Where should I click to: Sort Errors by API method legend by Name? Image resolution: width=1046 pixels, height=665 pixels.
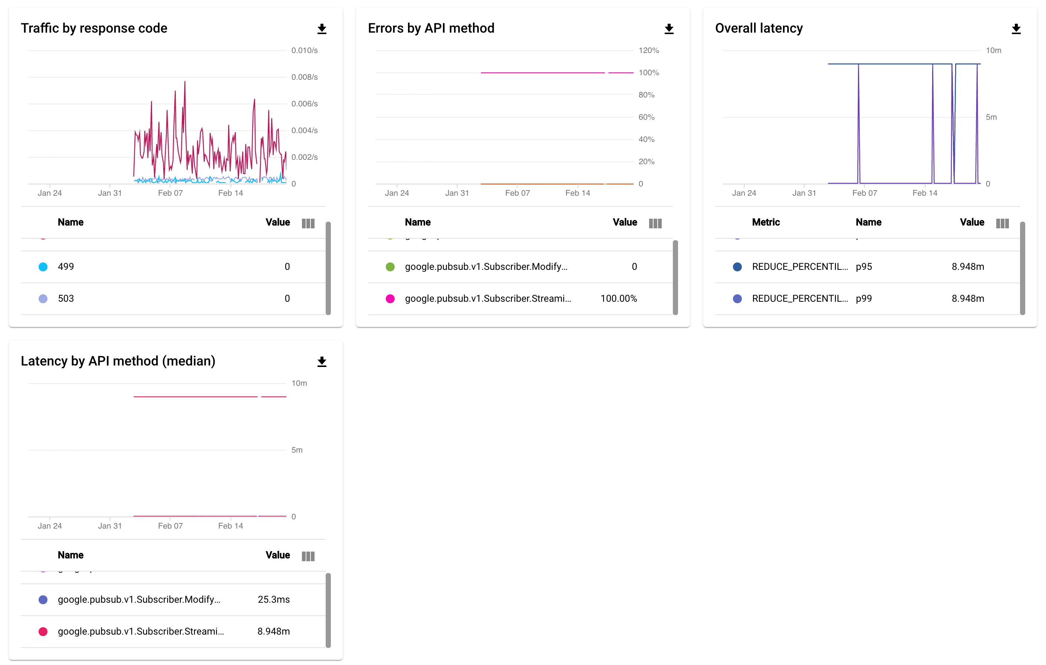pos(417,222)
